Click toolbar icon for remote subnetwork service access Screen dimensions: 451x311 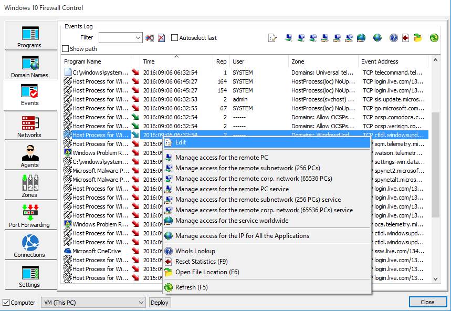(337, 38)
